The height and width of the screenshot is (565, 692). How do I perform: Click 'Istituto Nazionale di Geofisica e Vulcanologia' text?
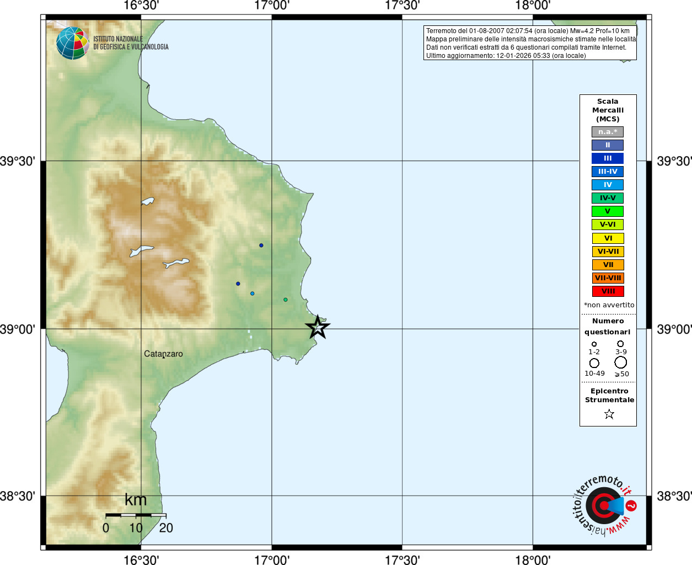click(131, 43)
